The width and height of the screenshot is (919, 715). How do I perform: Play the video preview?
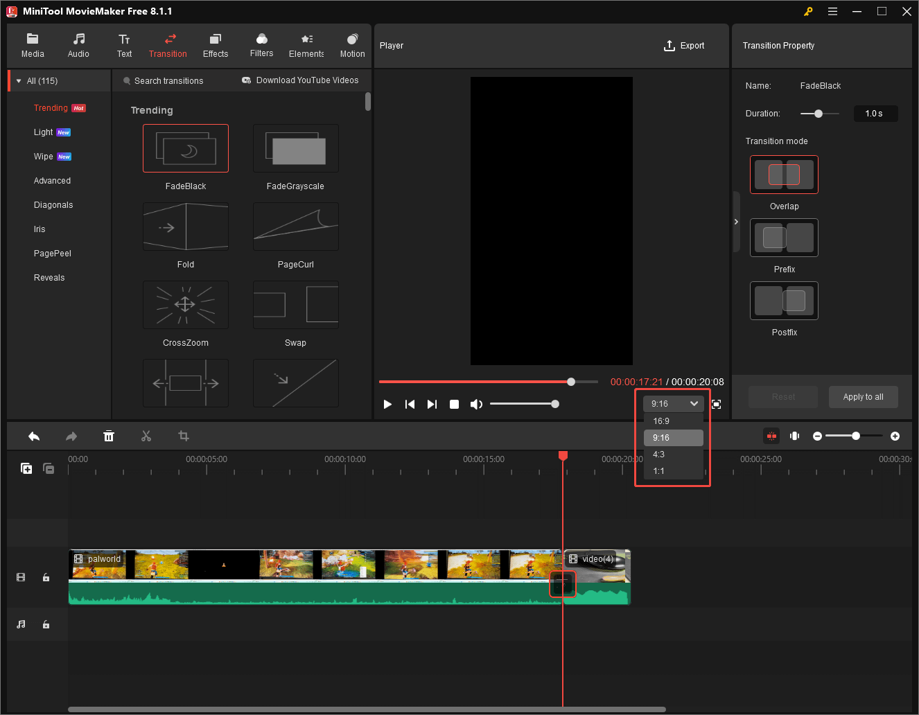(x=387, y=404)
